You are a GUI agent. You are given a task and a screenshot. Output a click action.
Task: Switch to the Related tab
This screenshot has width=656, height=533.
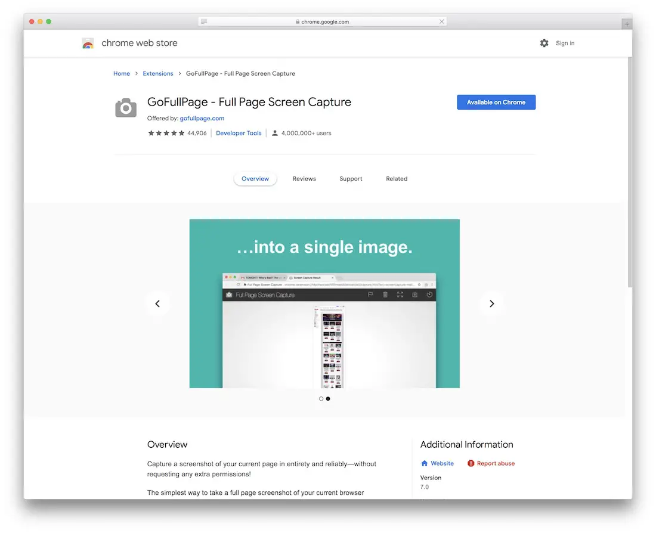[397, 179]
